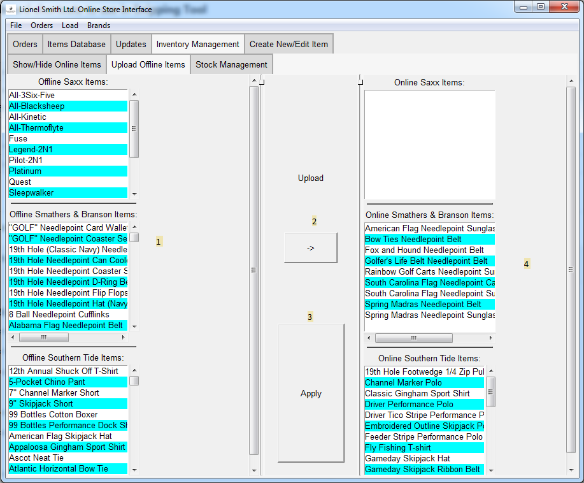Image resolution: width=584 pixels, height=483 pixels.
Task: Select Channel Marker Polo online item
Action: point(424,382)
